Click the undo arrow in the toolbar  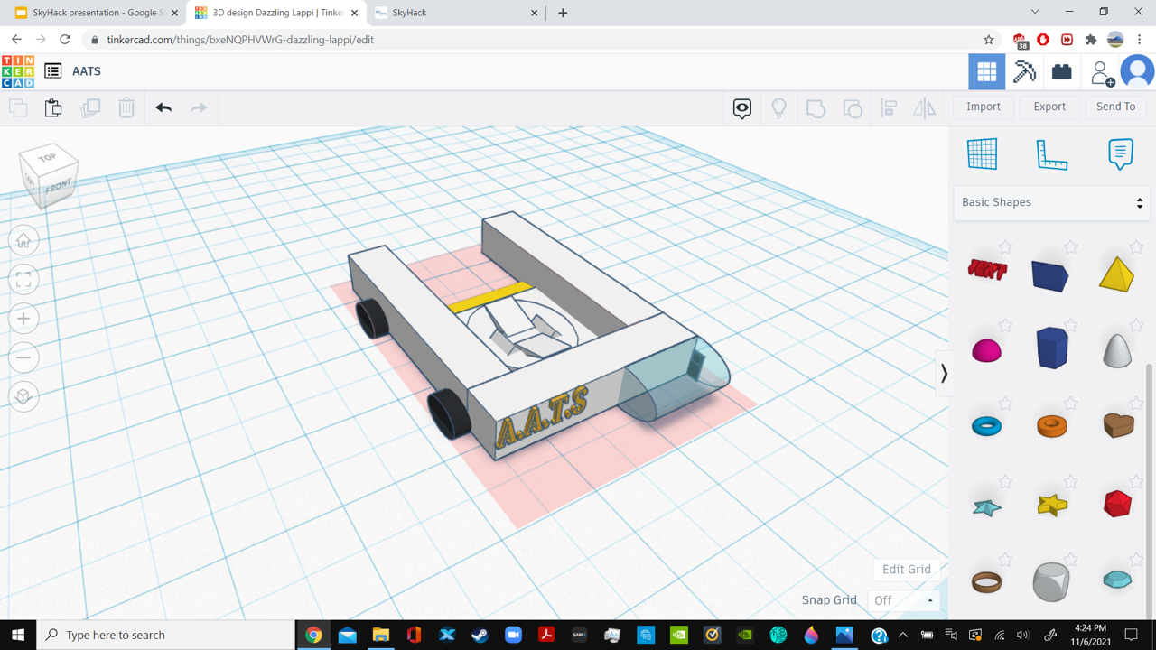point(163,107)
